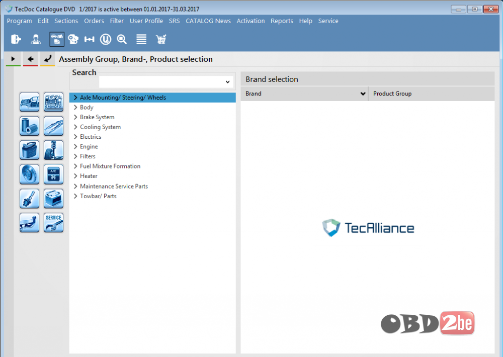
Task: Click the curved return arrow button
Action: point(47,59)
